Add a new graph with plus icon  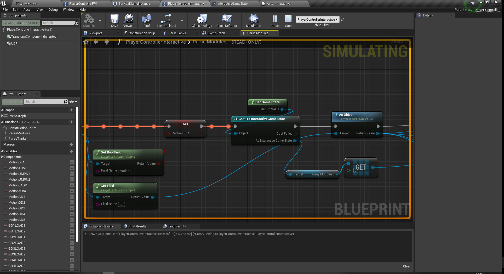[72, 110]
